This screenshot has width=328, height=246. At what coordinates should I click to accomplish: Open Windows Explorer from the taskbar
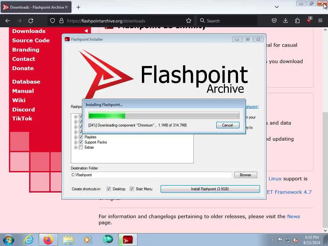68,240
